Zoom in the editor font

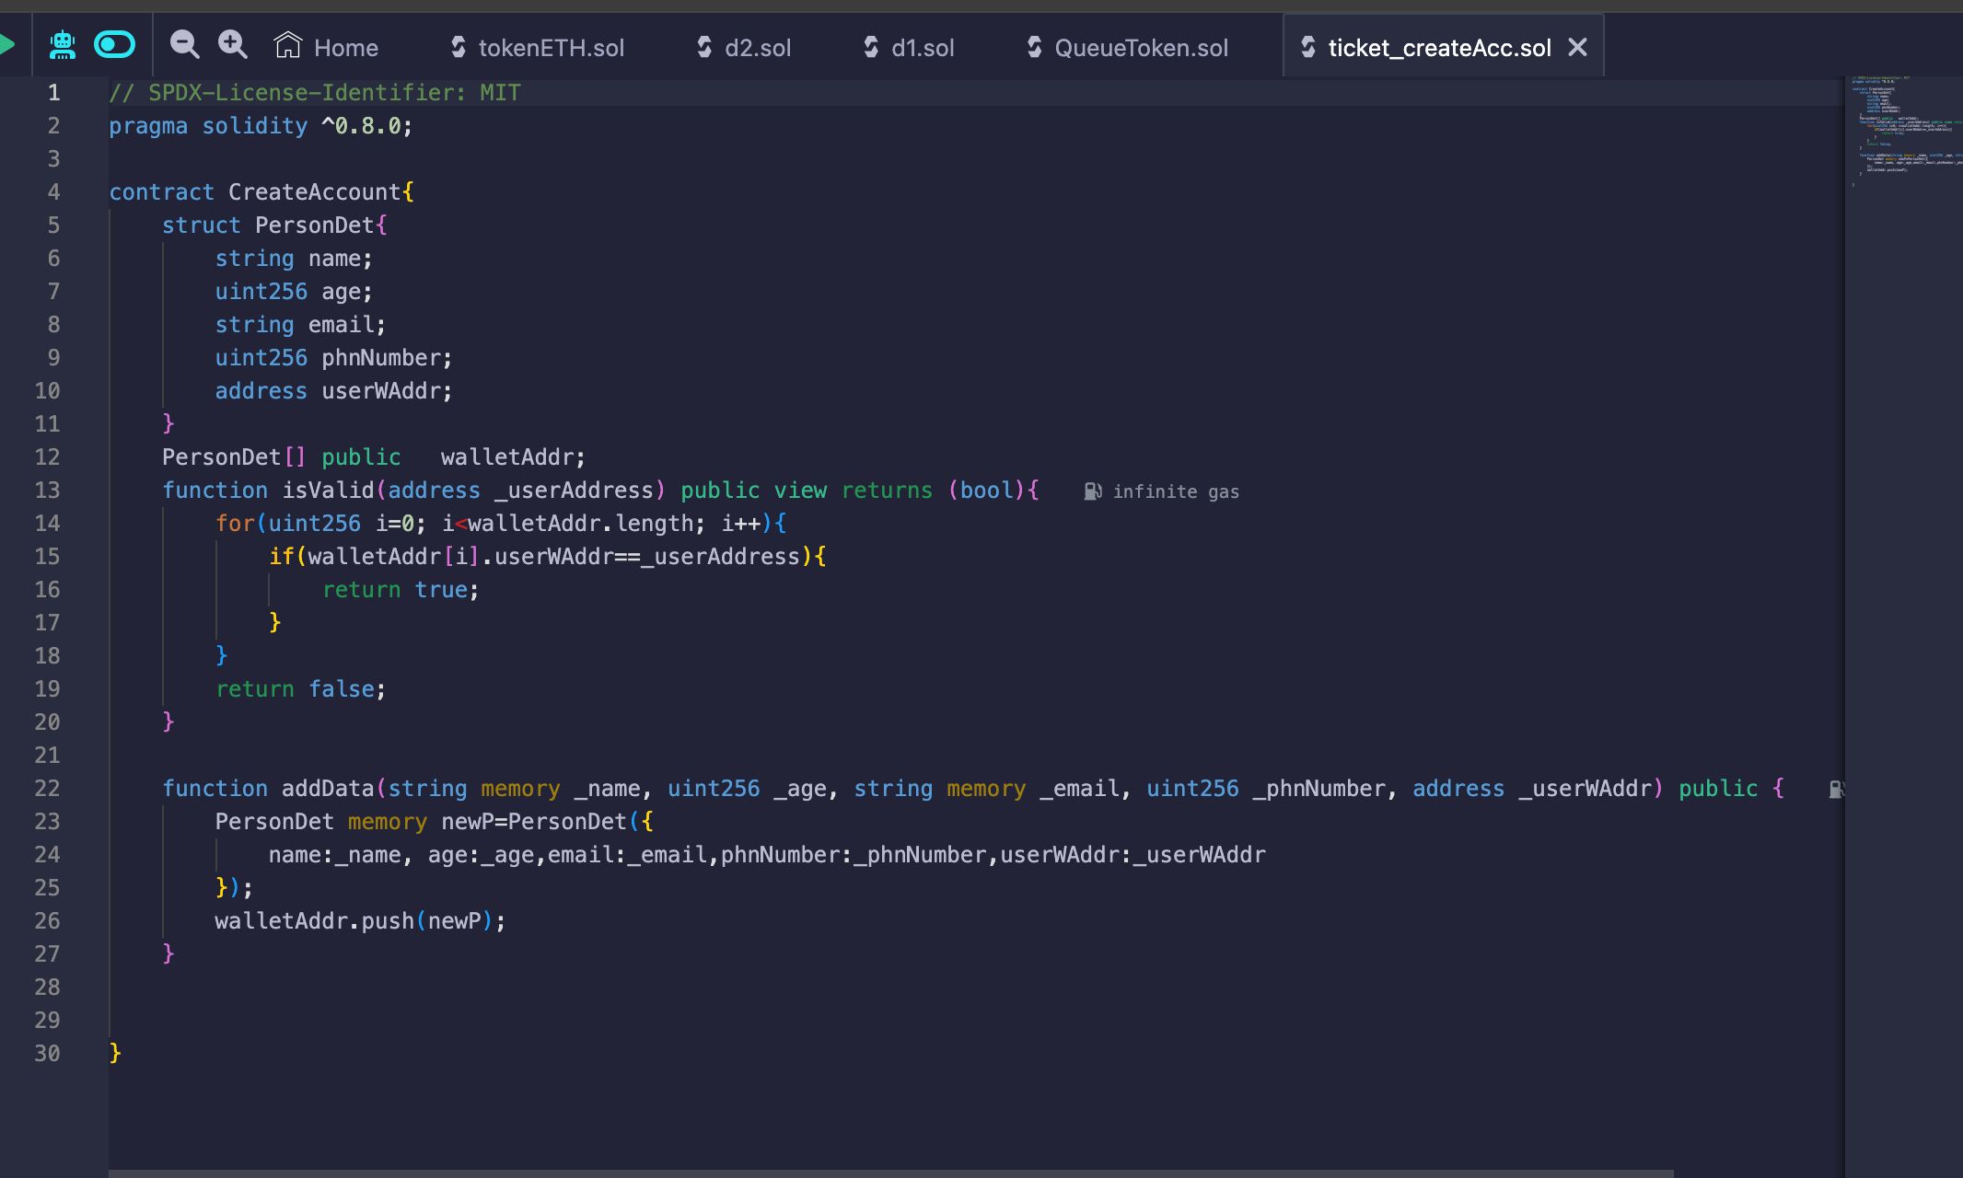pos(232,44)
